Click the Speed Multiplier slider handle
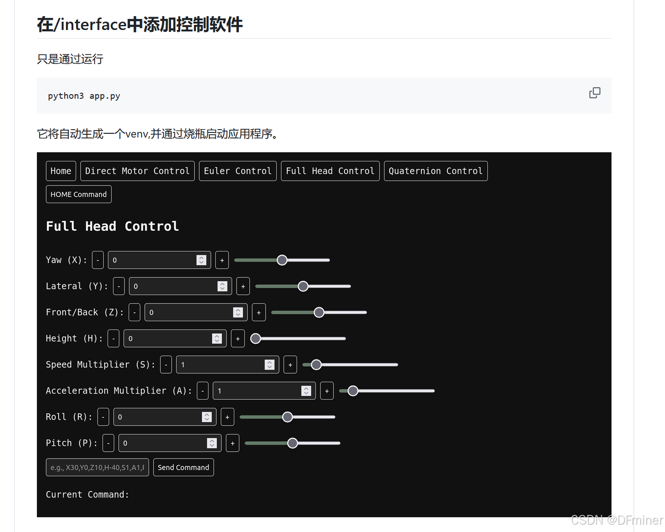Image resolution: width=665 pixels, height=532 pixels. coord(316,365)
